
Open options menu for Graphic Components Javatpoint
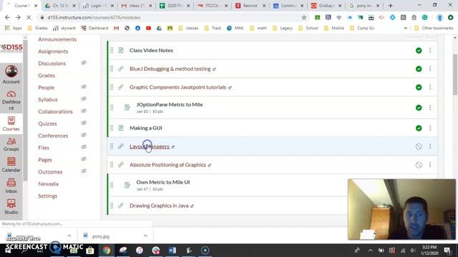click(x=430, y=87)
